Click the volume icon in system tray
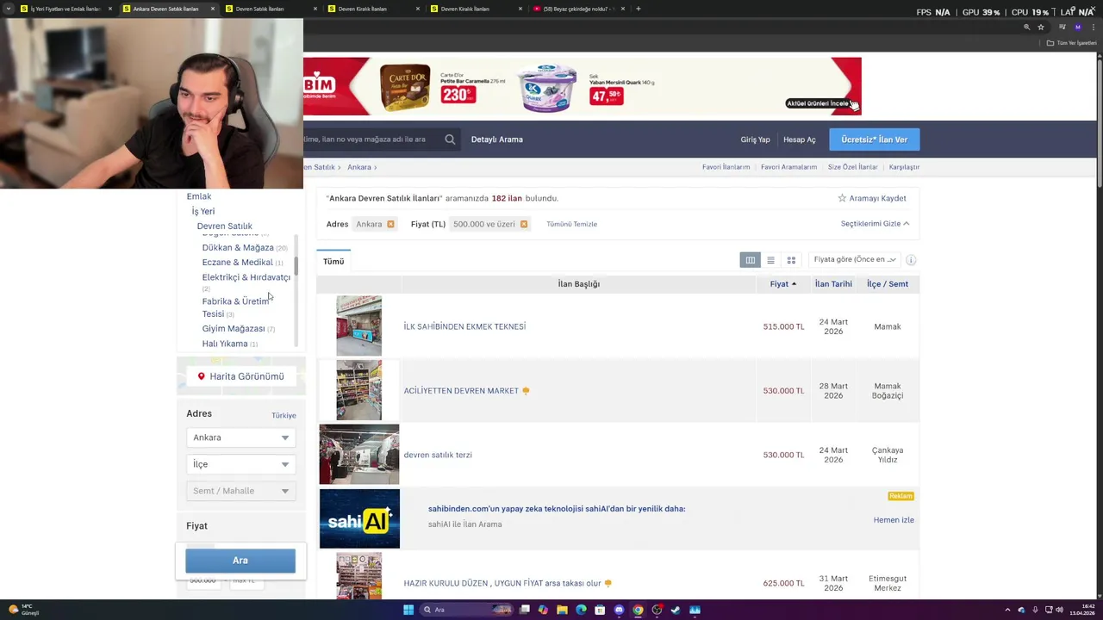 1059,610
